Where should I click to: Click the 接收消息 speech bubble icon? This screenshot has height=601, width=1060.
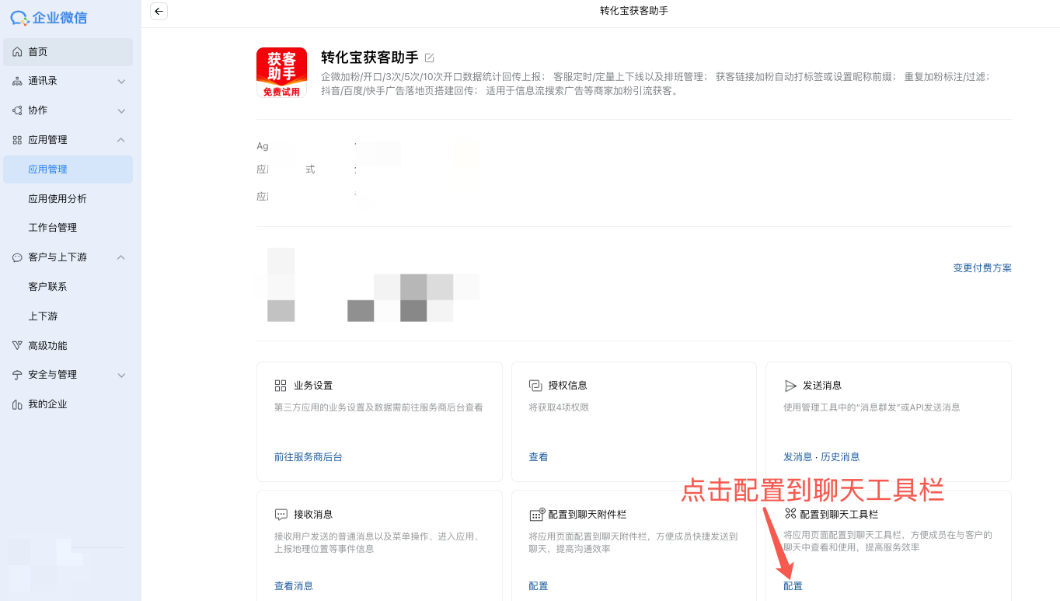(281, 515)
